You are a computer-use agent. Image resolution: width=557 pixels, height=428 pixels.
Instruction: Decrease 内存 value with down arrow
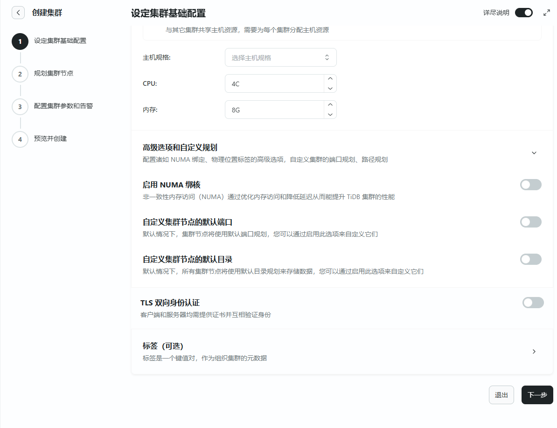(330, 114)
